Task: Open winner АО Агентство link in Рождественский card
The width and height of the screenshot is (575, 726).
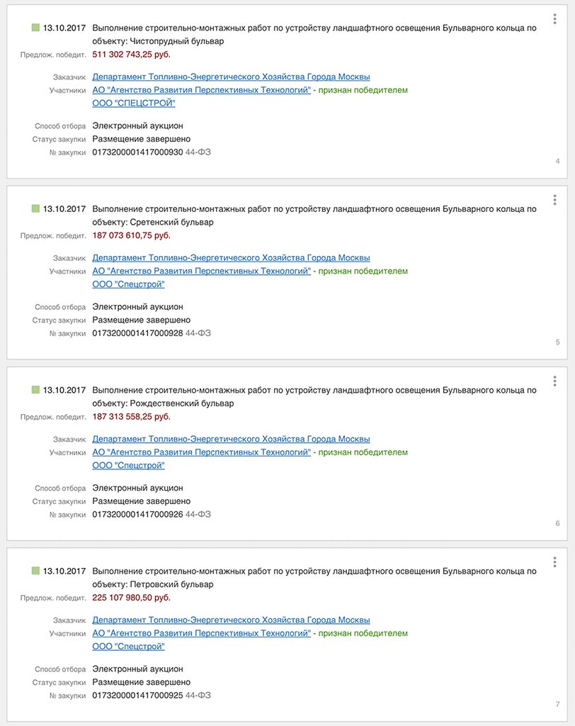Action: click(202, 452)
